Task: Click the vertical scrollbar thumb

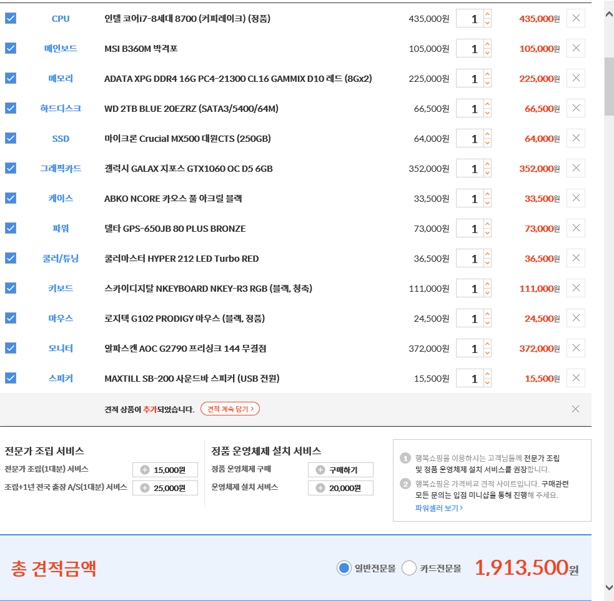Action: [x=609, y=87]
